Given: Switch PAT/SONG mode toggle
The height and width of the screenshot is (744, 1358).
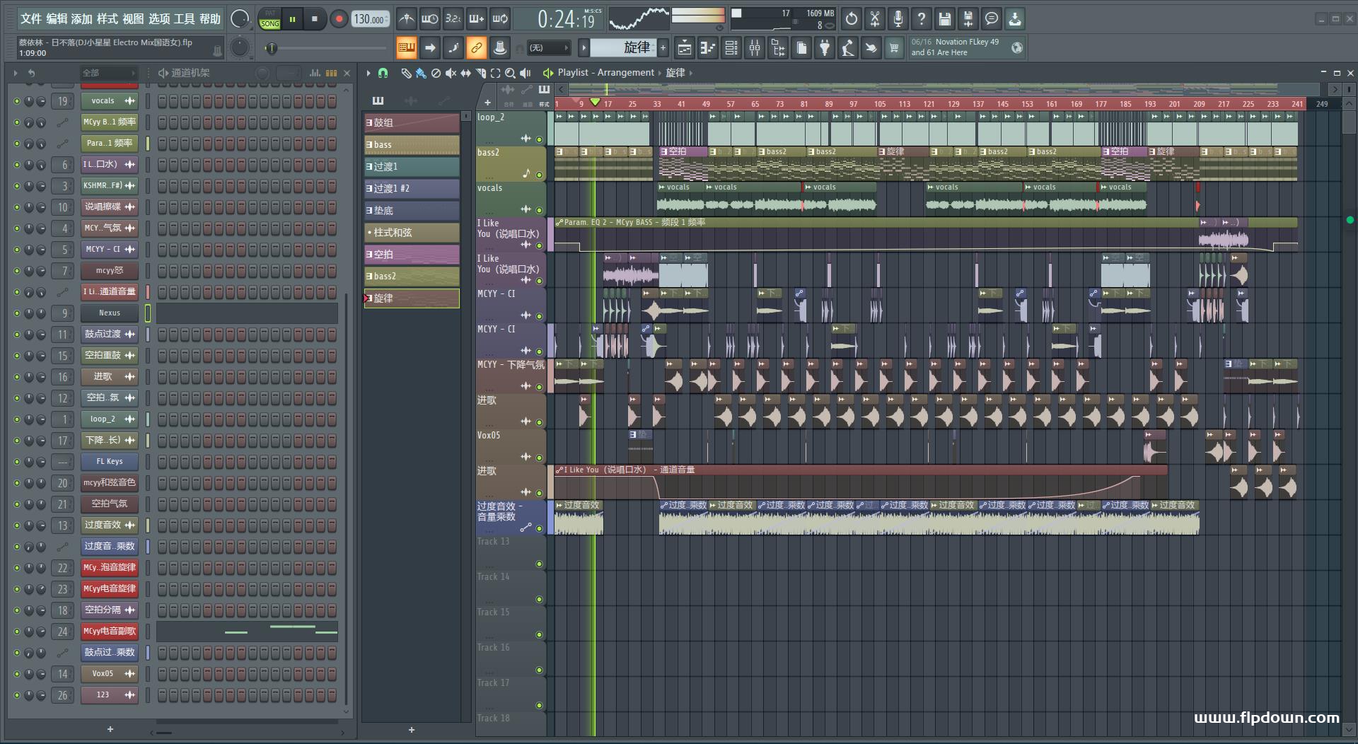Looking at the screenshot, I should click(x=269, y=19).
